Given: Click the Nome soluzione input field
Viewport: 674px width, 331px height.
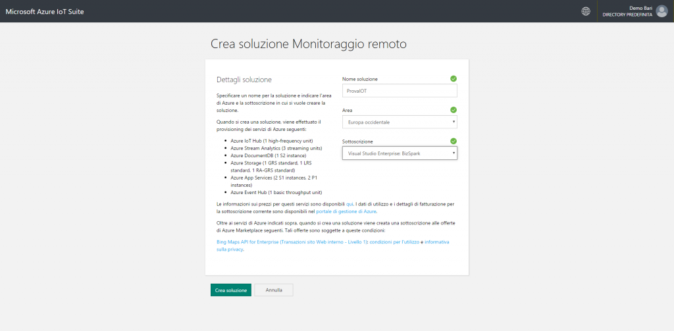Looking at the screenshot, I should 400,91.
